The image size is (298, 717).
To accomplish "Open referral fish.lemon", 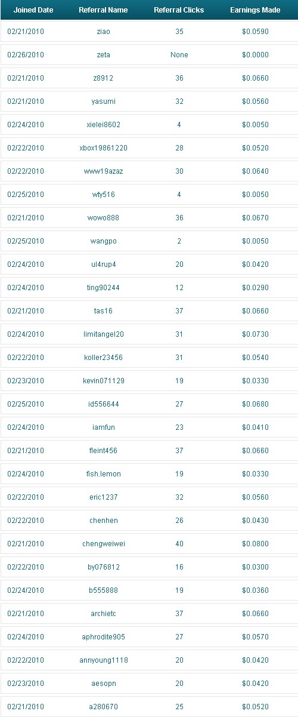I will tap(103, 473).
